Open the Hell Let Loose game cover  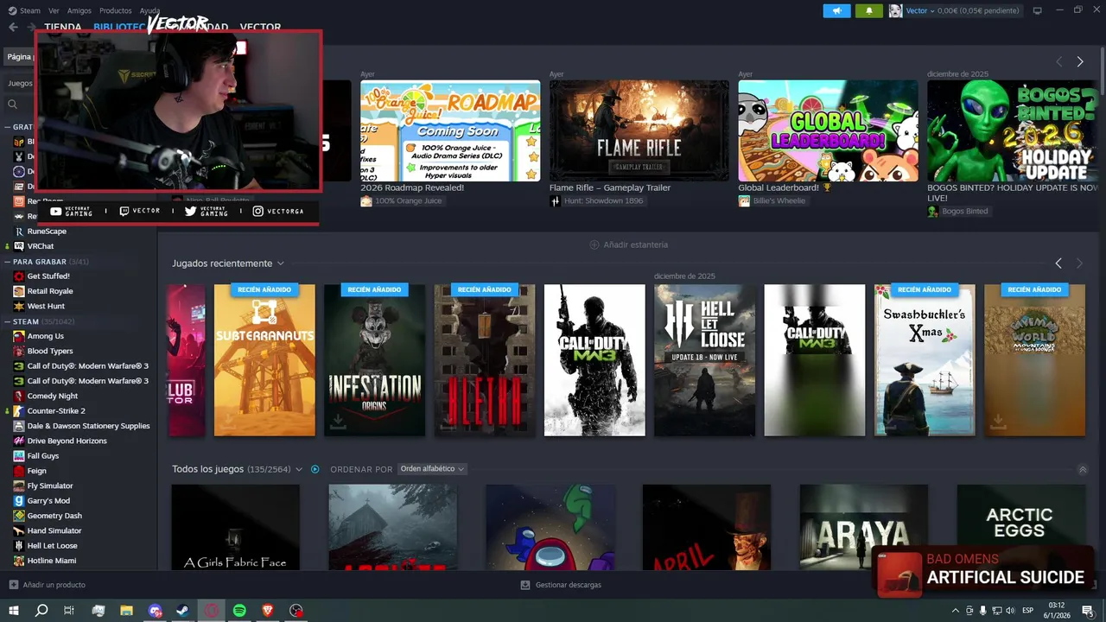pyautogui.click(x=704, y=360)
